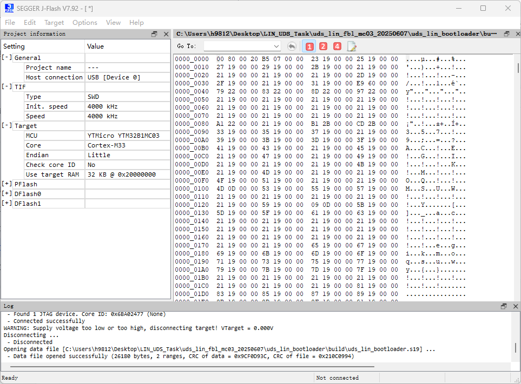Select 2-byte display width icon

tap(323, 46)
